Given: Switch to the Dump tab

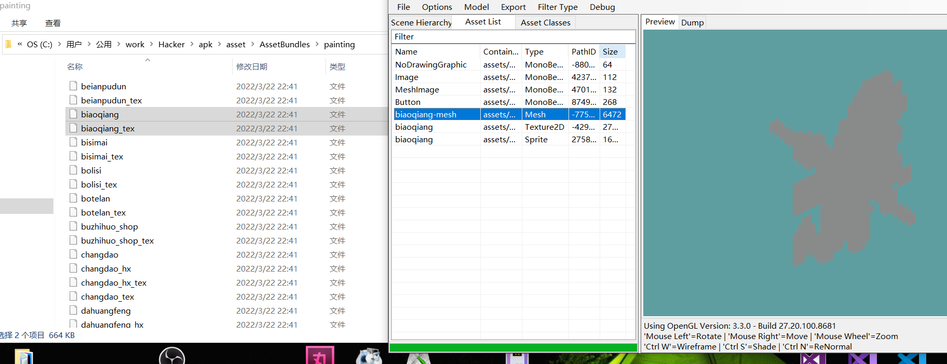Looking at the screenshot, I should (692, 22).
